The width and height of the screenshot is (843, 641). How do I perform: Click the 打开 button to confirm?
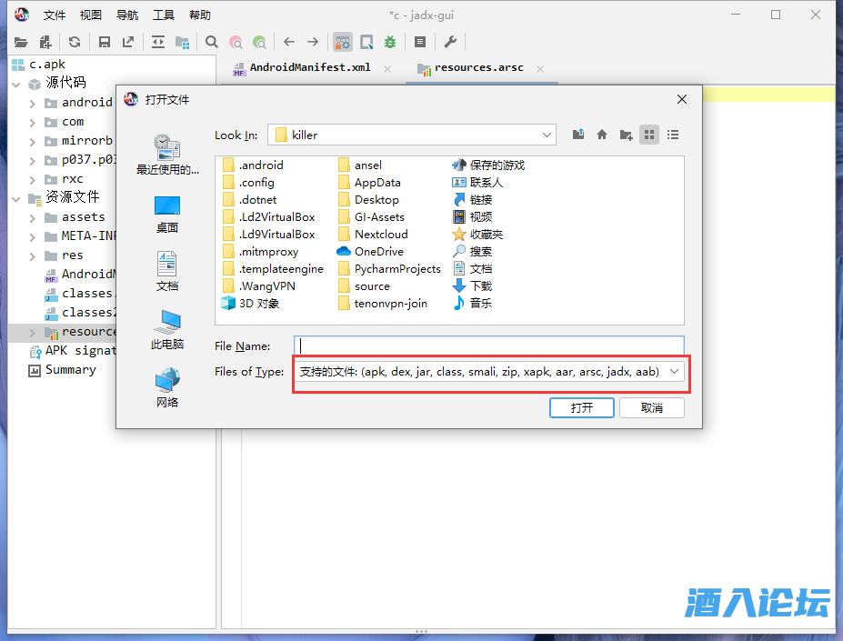582,407
